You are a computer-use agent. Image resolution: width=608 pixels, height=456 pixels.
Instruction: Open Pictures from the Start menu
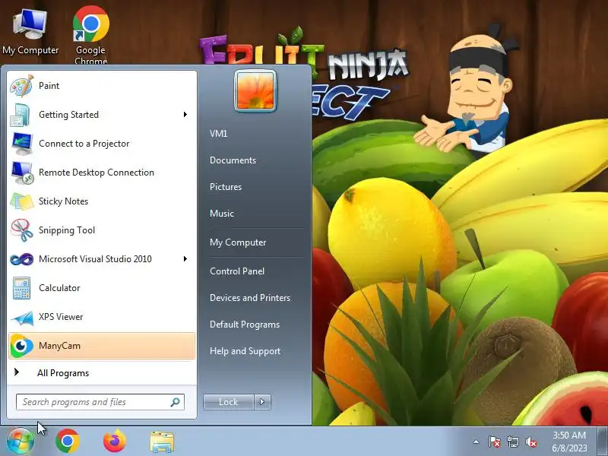[x=226, y=187]
